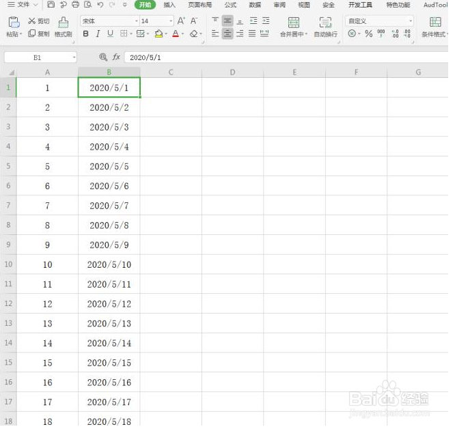Viewport: 455px width, 429px height.
Task: Switch to the 公式 tab
Action: click(230, 5)
